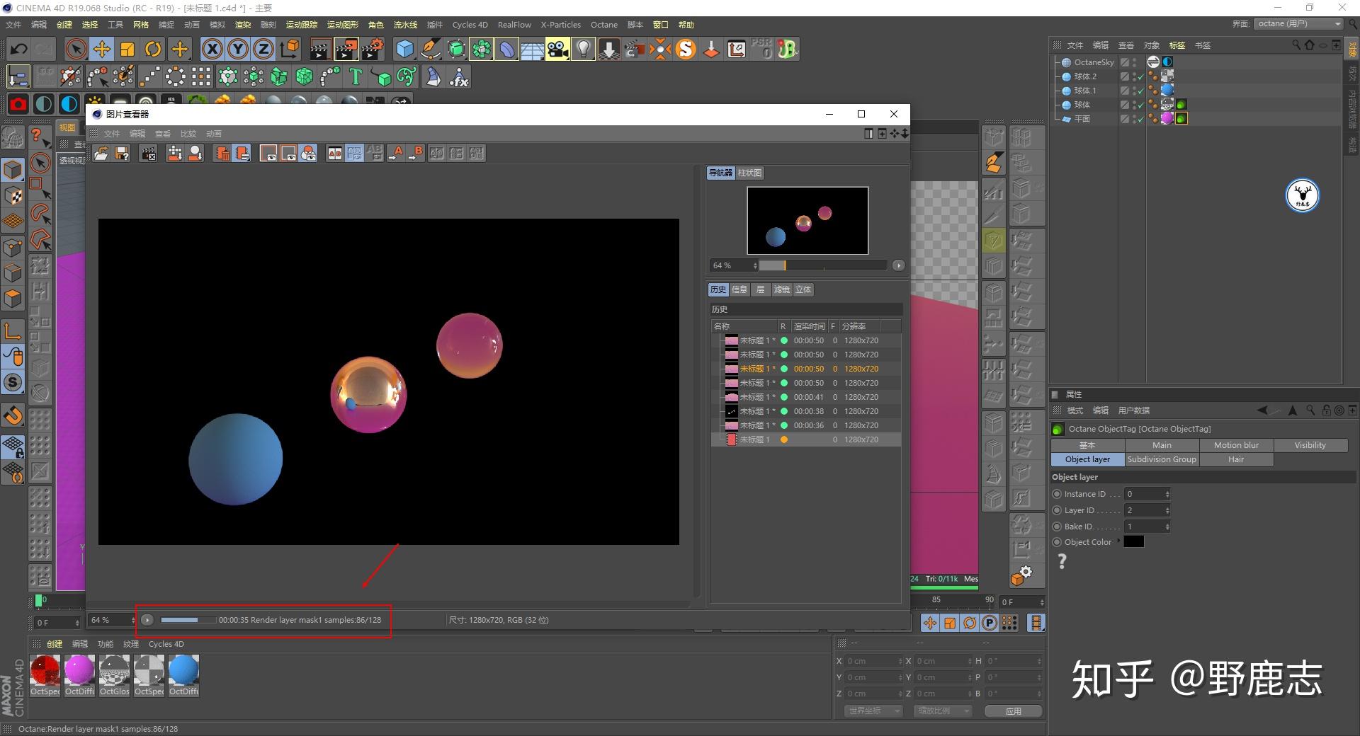Viewport: 1360px width, 736px height.
Task: Click the 应用 apply button
Action: pyautogui.click(x=1013, y=711)
